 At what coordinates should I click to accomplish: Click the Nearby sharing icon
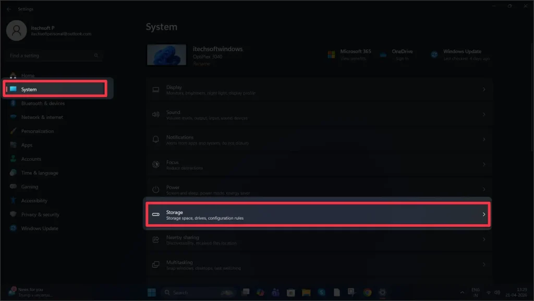click(155, 239)
